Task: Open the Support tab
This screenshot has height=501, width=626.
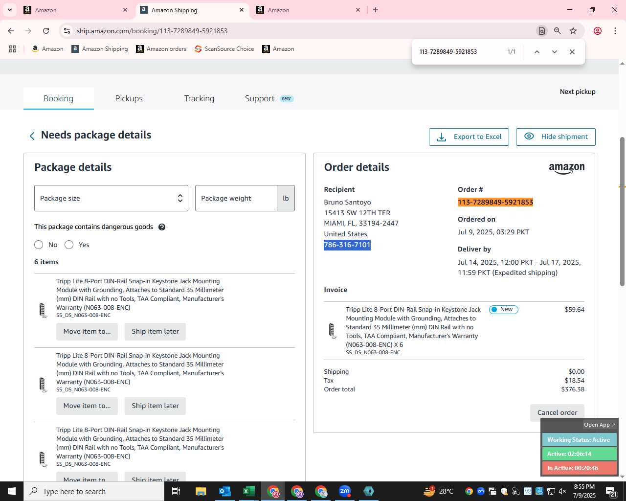Action: pyautogui.click(x=268, y=98)
